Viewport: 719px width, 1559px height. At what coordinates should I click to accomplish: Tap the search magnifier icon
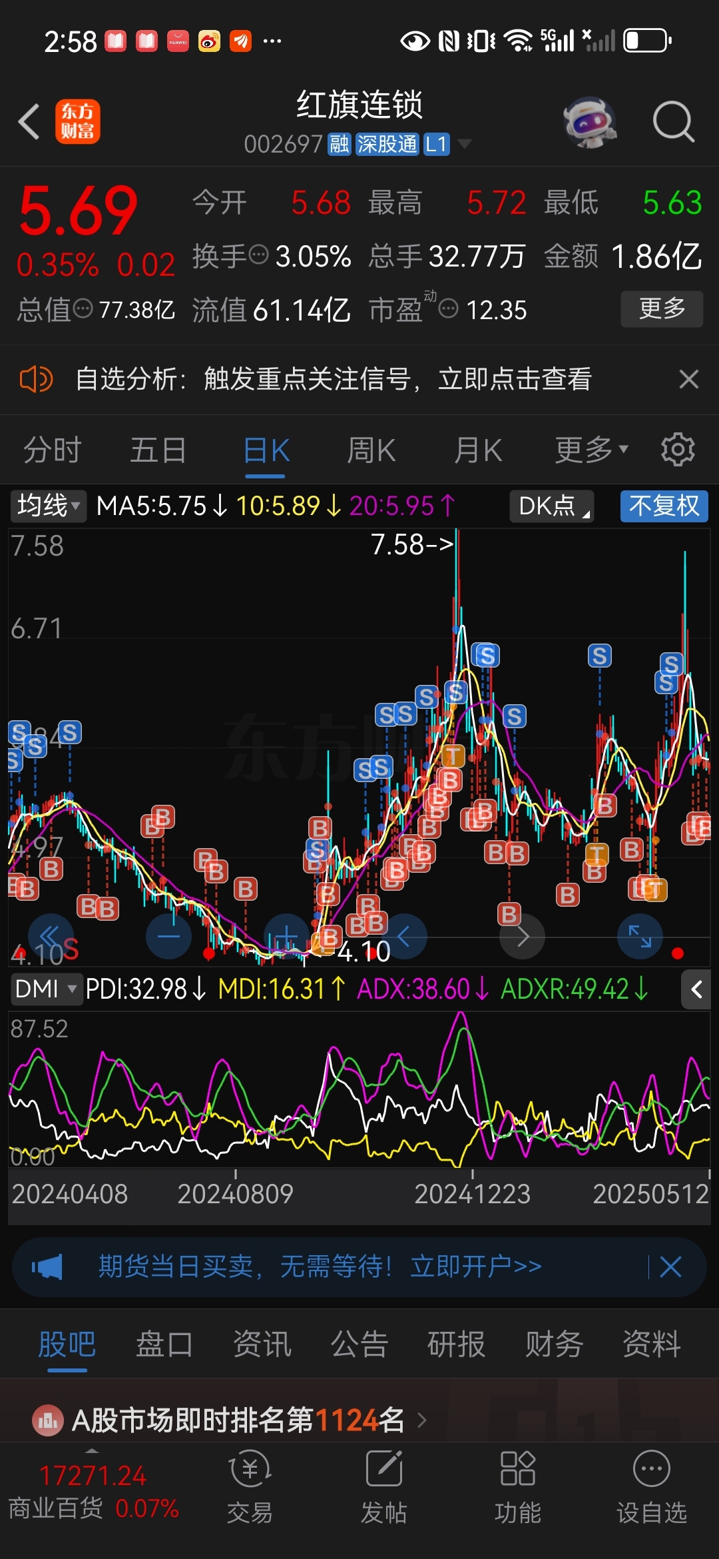(673, 122)
